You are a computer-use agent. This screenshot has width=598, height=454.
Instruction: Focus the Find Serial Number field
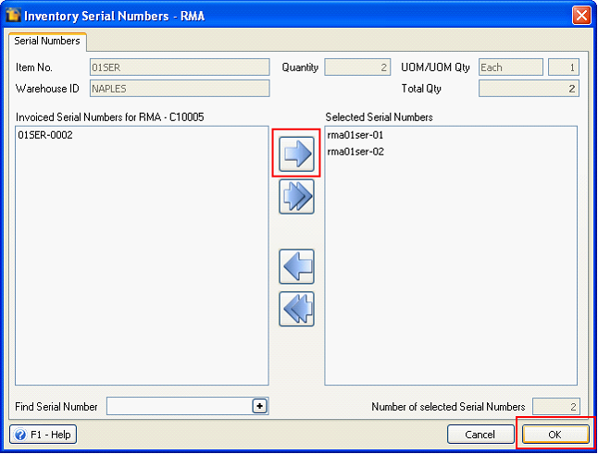coord(180,406)
